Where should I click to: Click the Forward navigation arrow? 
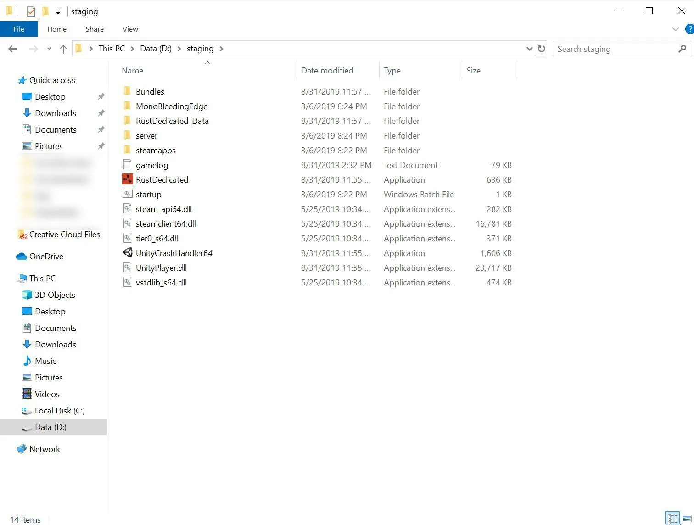[34, 49]
